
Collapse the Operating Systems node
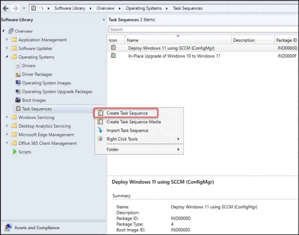7,57
